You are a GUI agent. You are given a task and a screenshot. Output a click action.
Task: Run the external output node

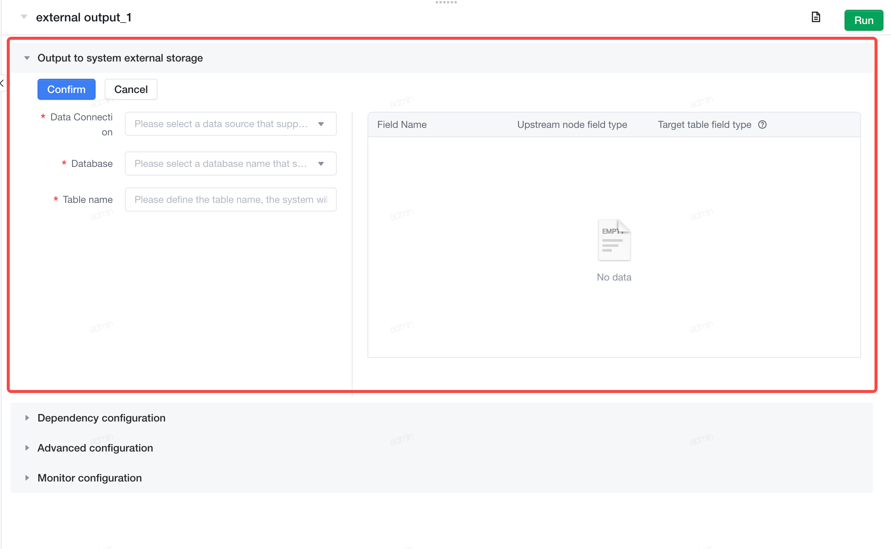(864, 20)
